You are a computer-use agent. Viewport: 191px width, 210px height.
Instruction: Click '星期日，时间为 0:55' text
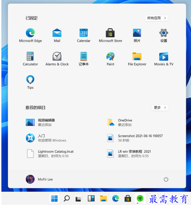(133, 156)
